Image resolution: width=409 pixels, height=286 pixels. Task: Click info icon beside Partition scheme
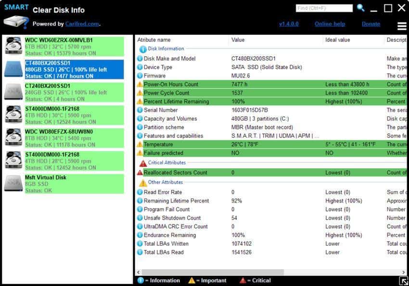tap(140, 127)
